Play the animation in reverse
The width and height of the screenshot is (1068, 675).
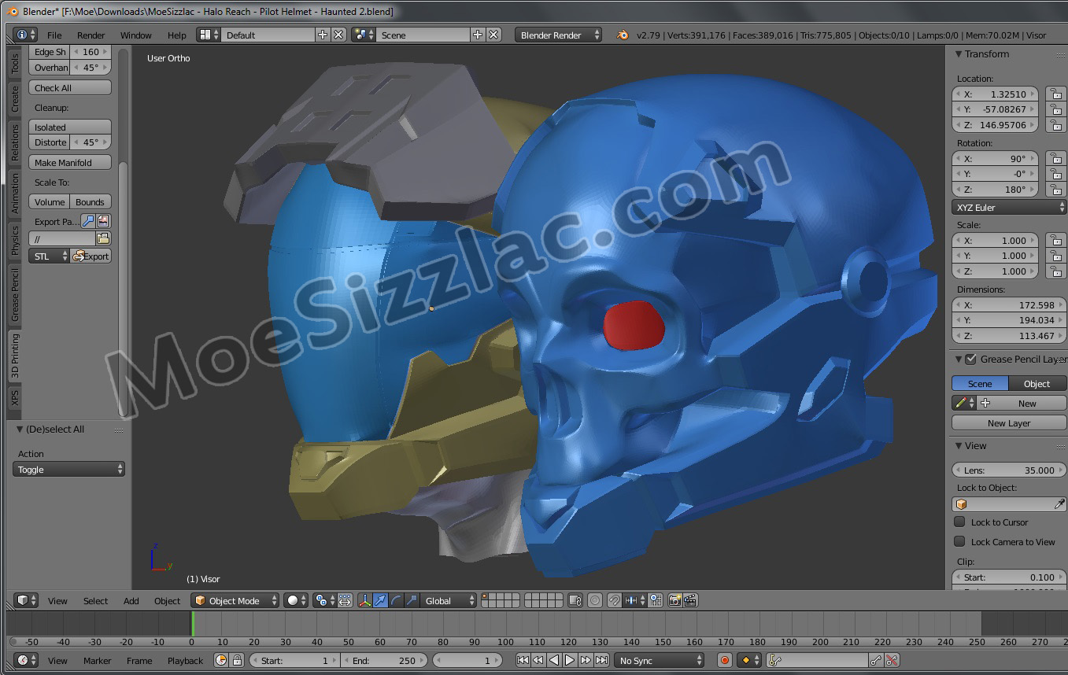point(554,660)
